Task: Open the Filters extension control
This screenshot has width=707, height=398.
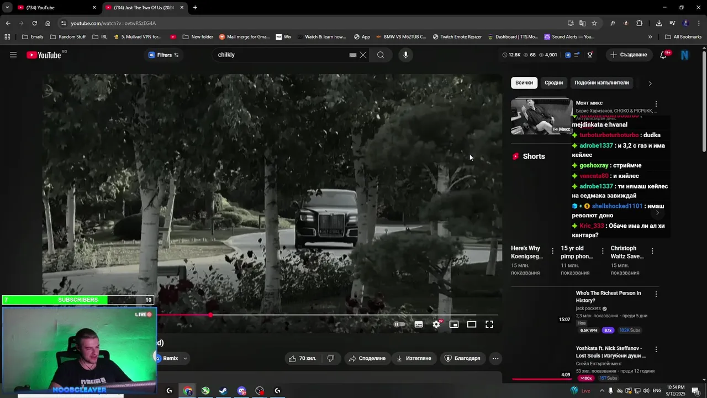Action: click(163, 55)
